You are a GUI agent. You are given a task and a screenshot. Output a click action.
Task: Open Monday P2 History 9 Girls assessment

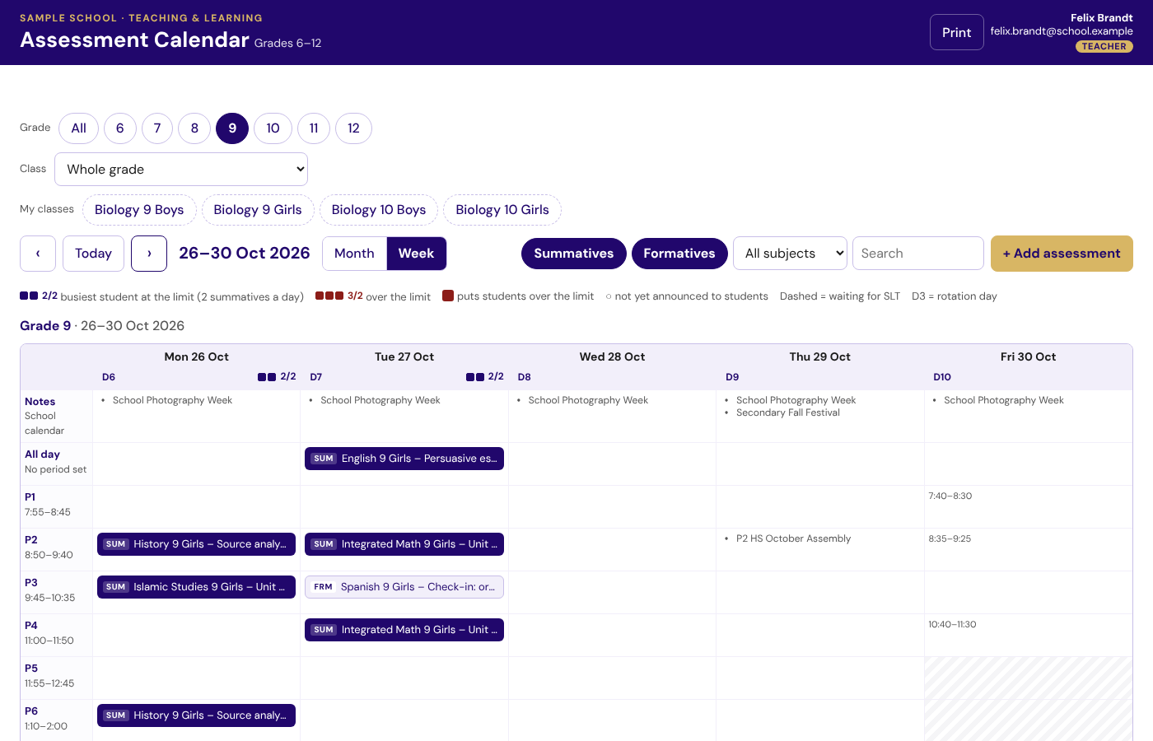[196, 544]
